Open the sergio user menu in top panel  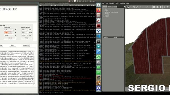[92, 1]
